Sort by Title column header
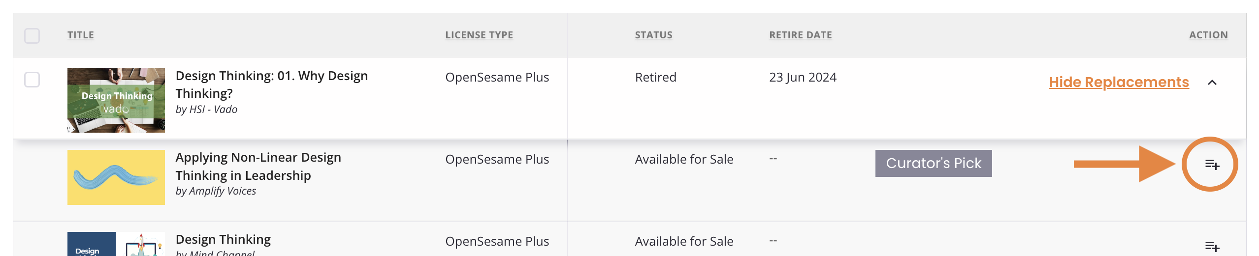This screenshot has width=1259, height=256. tap(81, 35)
